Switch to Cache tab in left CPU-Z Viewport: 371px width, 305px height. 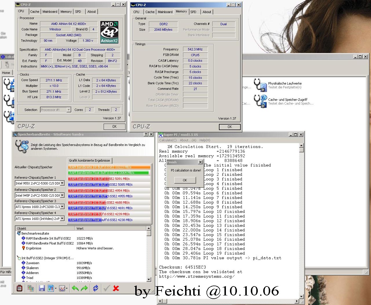tap(35, 12)
